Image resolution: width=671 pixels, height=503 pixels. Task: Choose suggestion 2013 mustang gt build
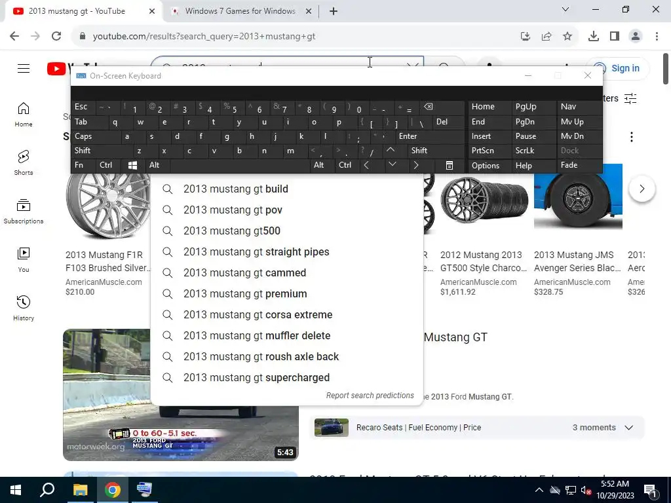pyautogui.click(x=287, y=189)
